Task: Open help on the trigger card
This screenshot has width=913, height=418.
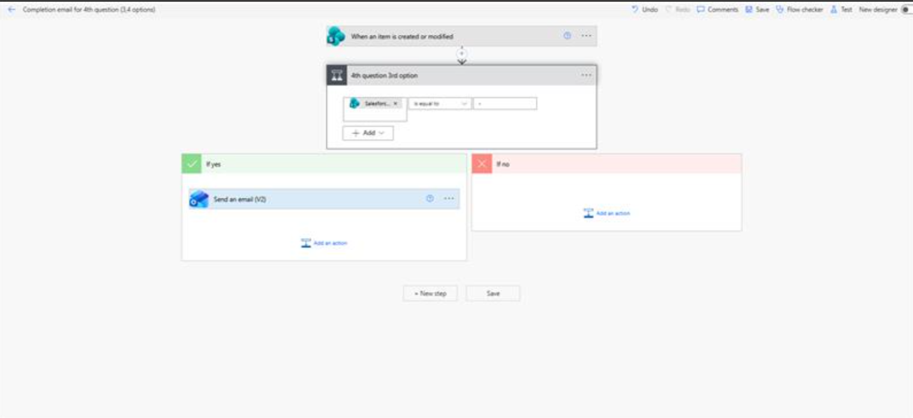Action: tap(567, 36)
